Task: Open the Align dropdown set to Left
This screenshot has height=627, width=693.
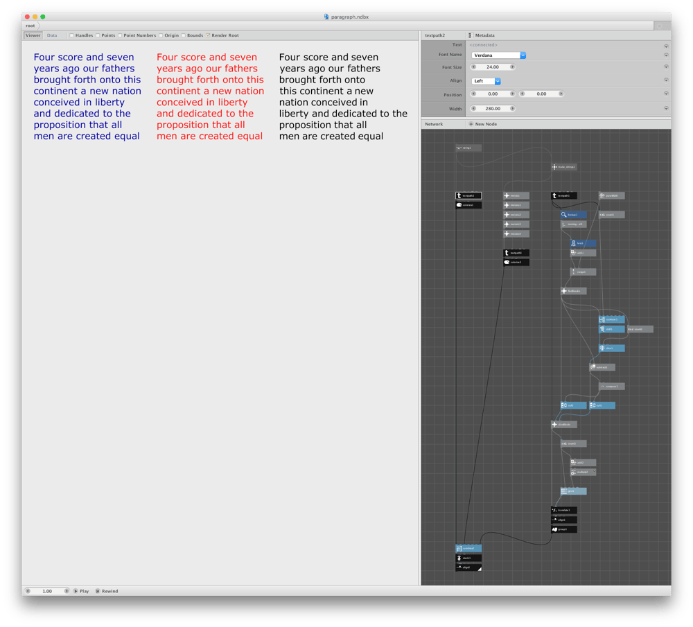Action: (486, 81)
